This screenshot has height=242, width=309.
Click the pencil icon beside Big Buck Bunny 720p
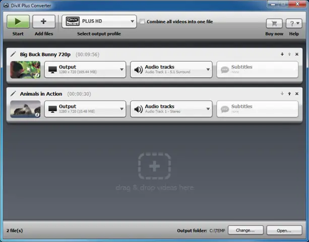coord(13,54)
